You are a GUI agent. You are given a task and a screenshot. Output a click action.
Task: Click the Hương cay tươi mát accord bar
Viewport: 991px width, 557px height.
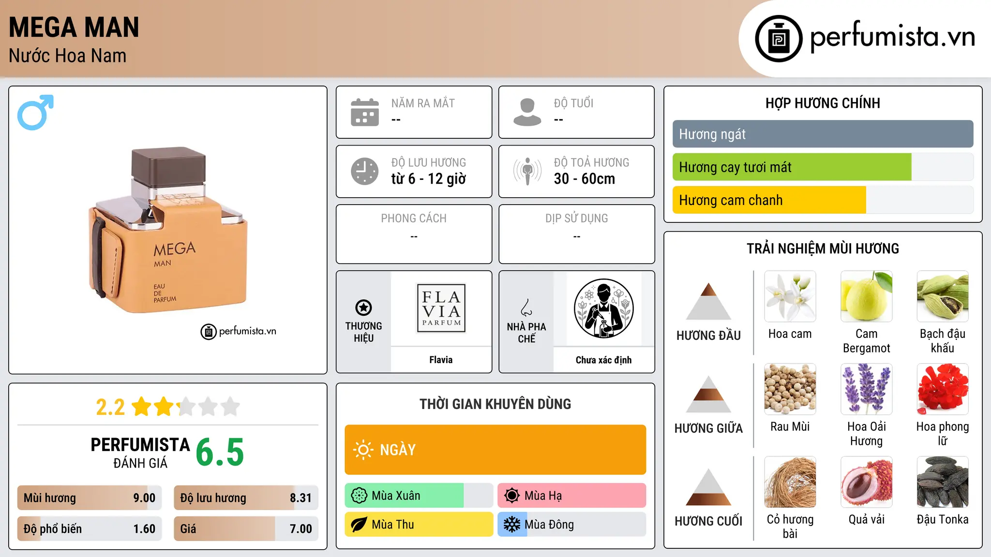(x=823, y=167)
